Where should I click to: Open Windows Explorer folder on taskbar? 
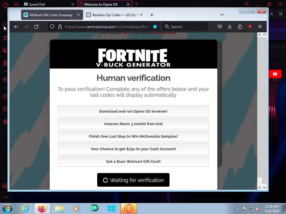(x=60, y=208)
